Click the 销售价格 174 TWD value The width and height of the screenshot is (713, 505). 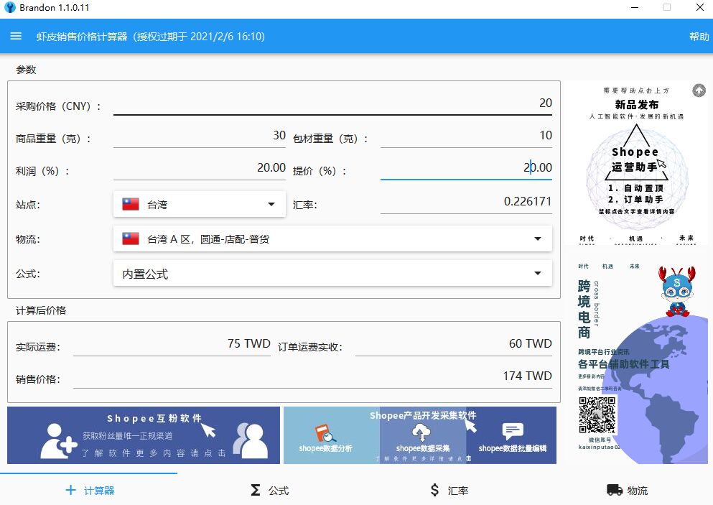527,376
